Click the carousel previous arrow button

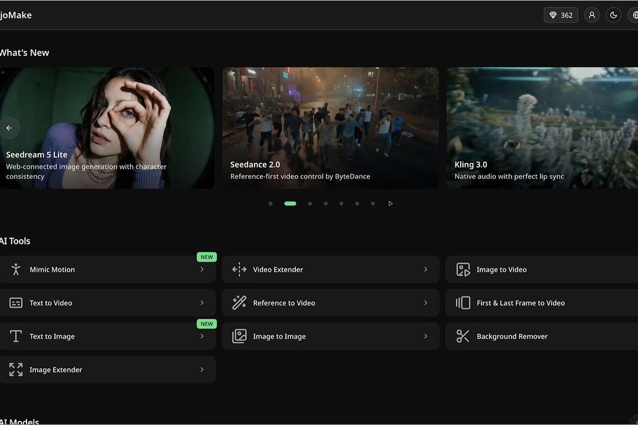coord(9,128)
